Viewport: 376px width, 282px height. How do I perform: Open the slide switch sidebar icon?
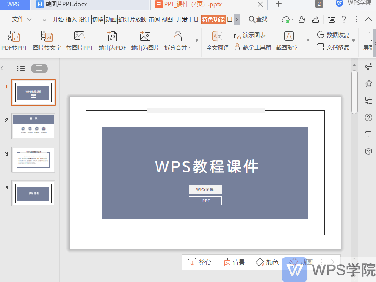pyautogui.click(x=368, y=100)
